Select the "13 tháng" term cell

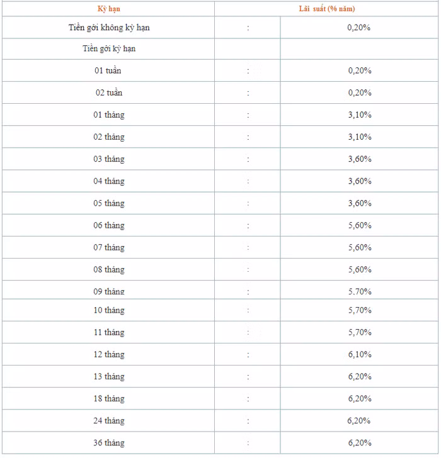109,376
